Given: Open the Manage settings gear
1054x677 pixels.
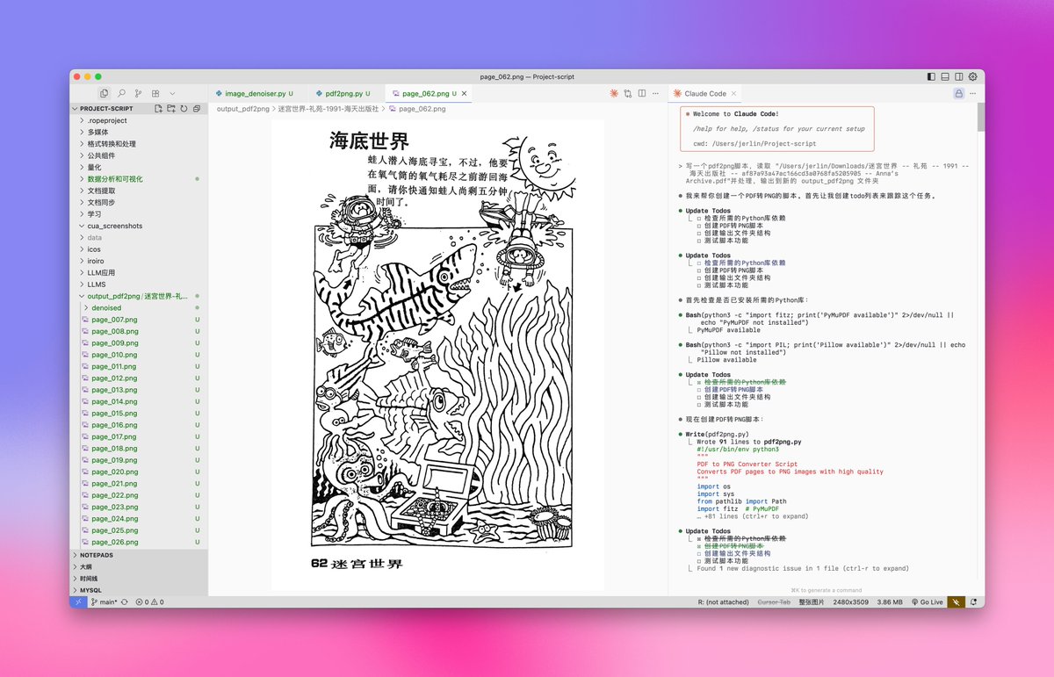Looking at the screenshot, I should pos(972,76).
